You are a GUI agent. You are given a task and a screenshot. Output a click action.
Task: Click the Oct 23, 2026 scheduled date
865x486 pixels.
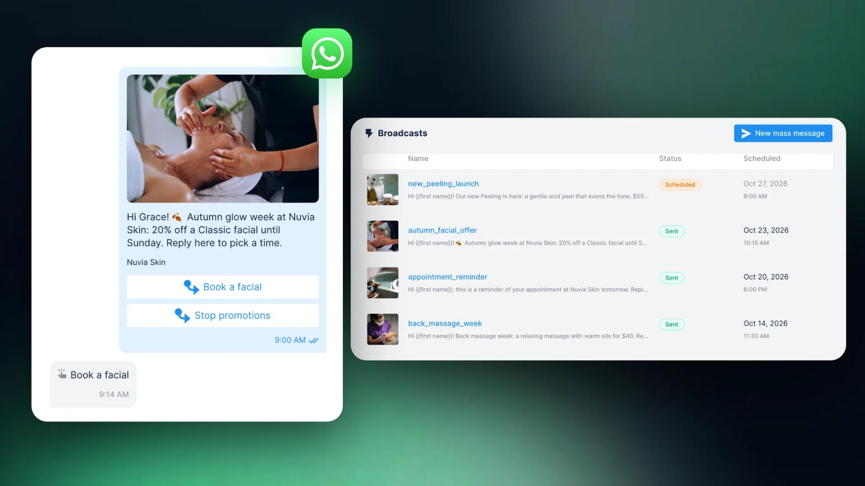pyautogui.click(x=766, y=230)
